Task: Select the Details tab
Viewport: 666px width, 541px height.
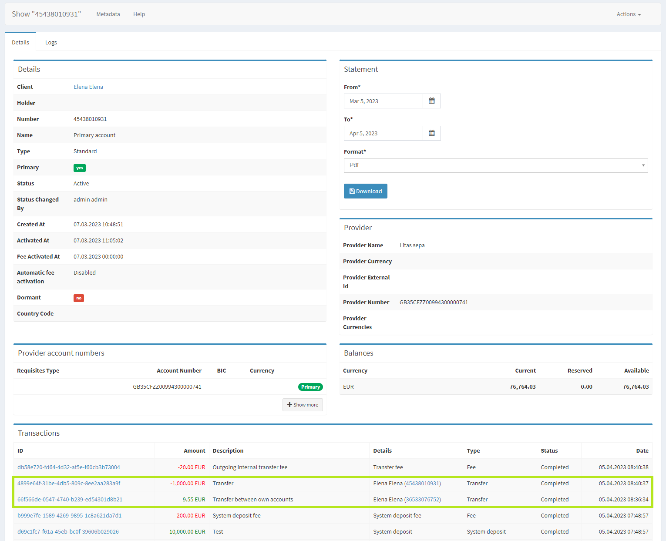Action: (20, 43)
